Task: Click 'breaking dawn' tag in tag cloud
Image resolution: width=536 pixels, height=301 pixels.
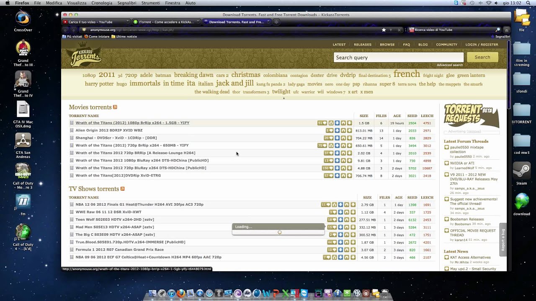Action: pos(194,75)
